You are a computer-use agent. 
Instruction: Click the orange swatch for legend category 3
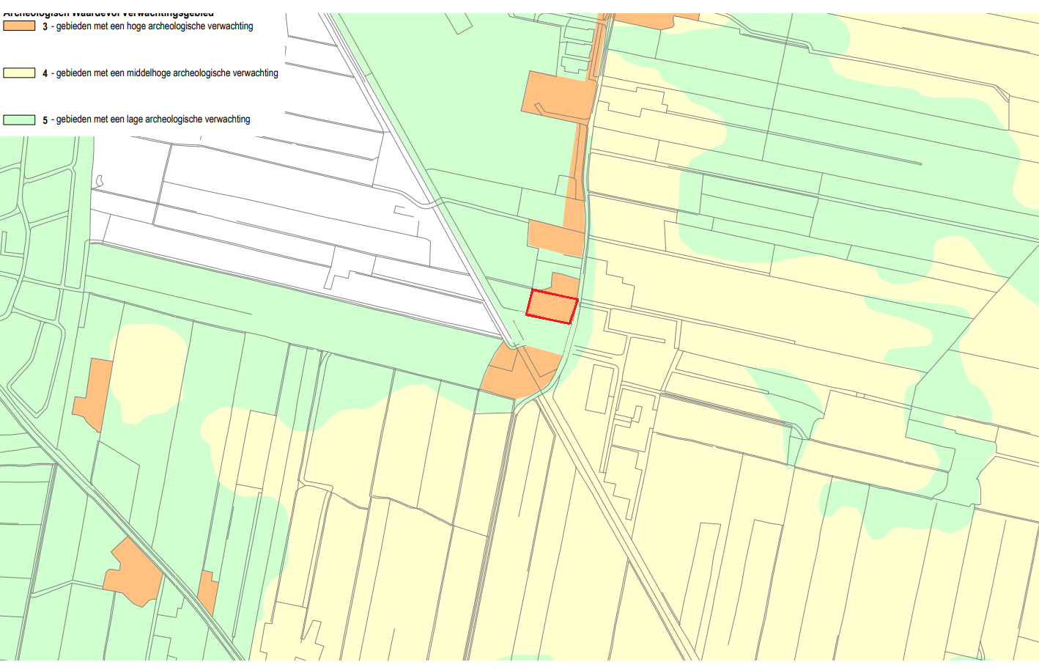(19, 26)
